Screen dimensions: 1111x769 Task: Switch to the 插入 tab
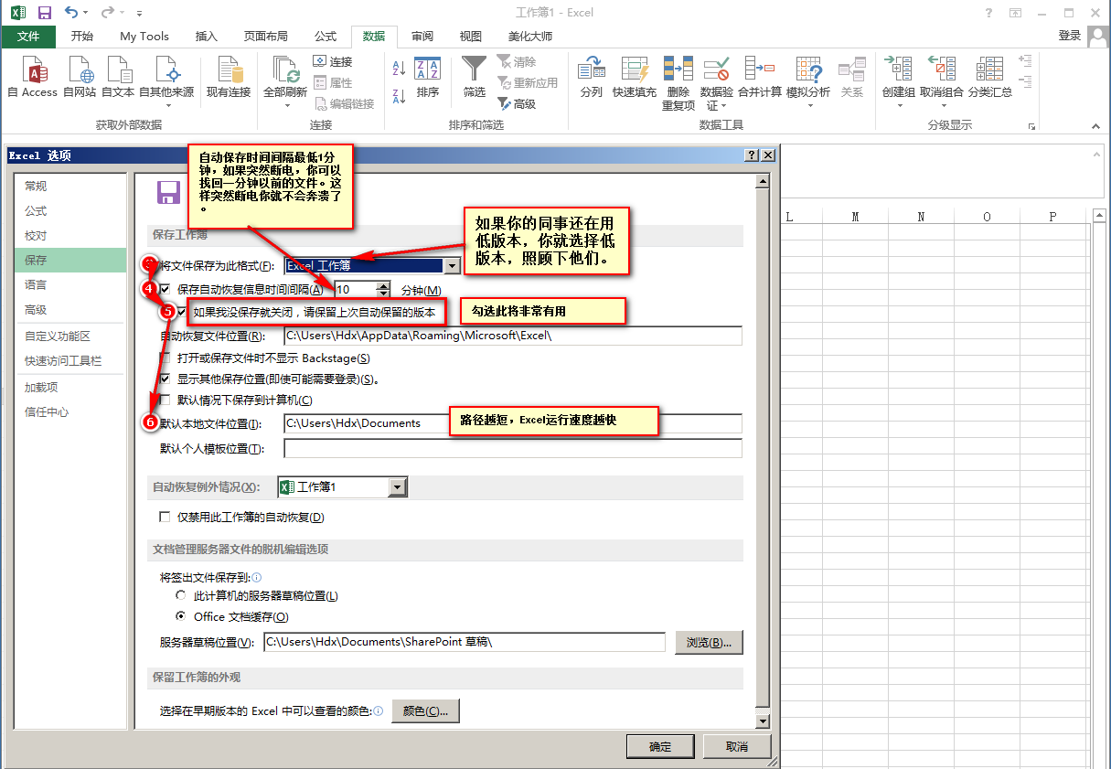(207, 36)
